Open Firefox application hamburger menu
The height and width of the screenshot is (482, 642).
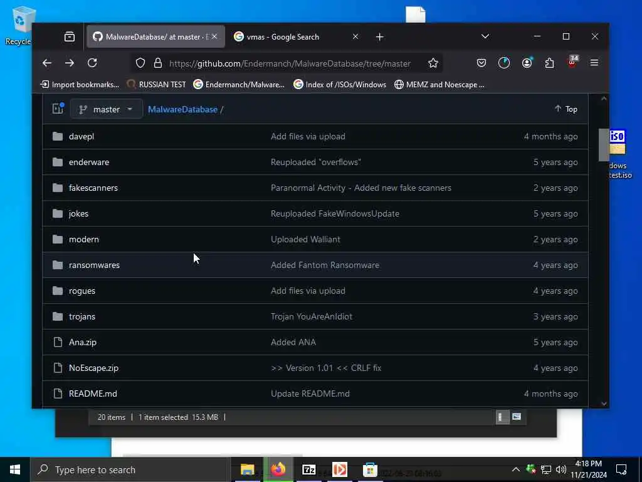[594, 63]
